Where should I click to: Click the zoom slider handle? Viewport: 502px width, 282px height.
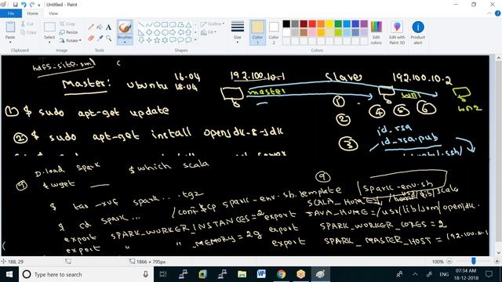[x=474, y=261]
